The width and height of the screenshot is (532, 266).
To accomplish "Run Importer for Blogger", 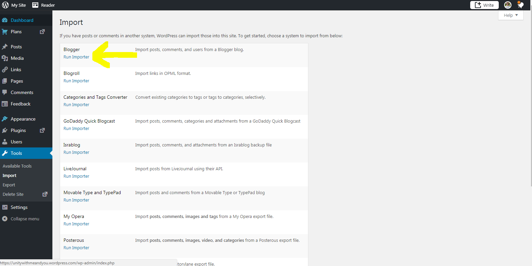I will click(x=76, y=57).
